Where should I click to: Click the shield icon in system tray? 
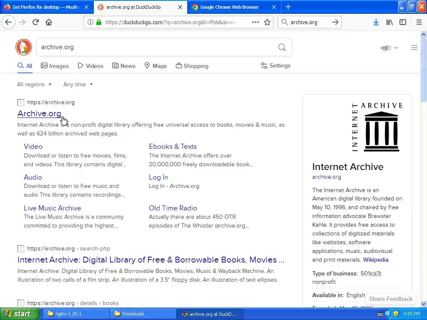(x=396, y=314)
